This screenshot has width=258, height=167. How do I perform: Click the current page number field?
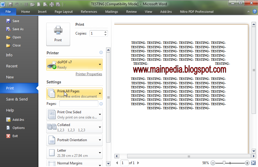point(124,163)
